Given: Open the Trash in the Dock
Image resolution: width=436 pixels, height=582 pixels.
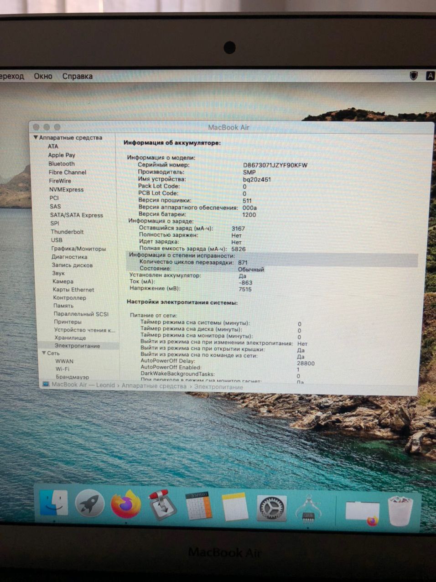Looking at the screenshot, I should tap(401, 512).
